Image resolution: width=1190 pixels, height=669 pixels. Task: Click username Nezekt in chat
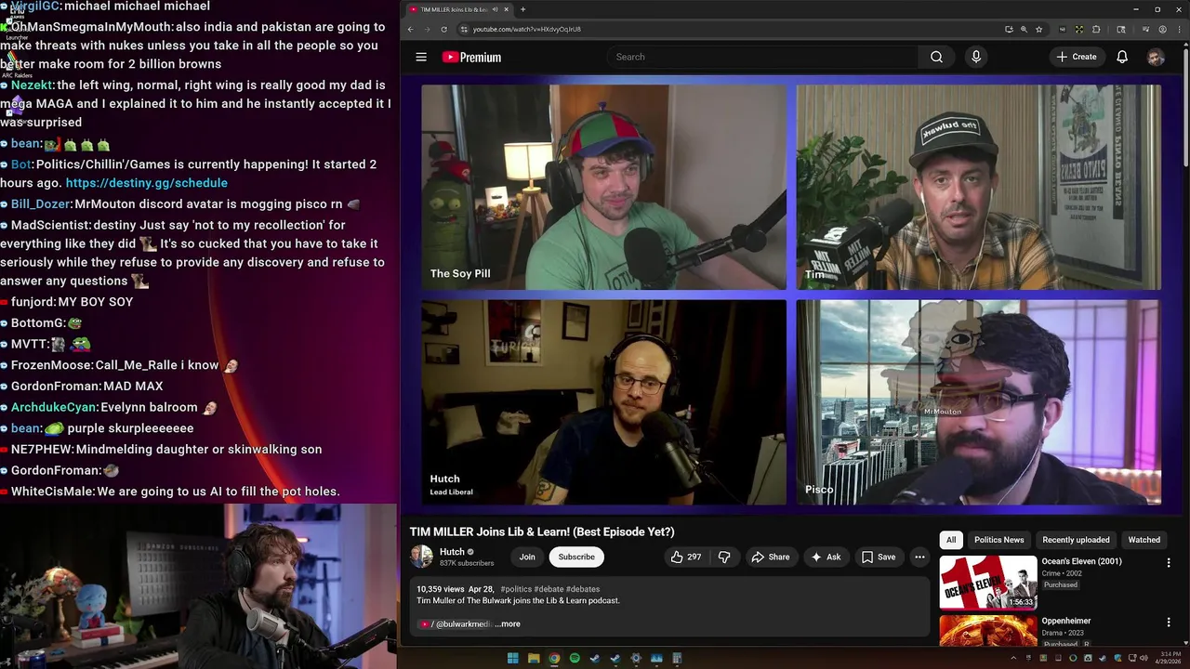[x=33, y=85]
